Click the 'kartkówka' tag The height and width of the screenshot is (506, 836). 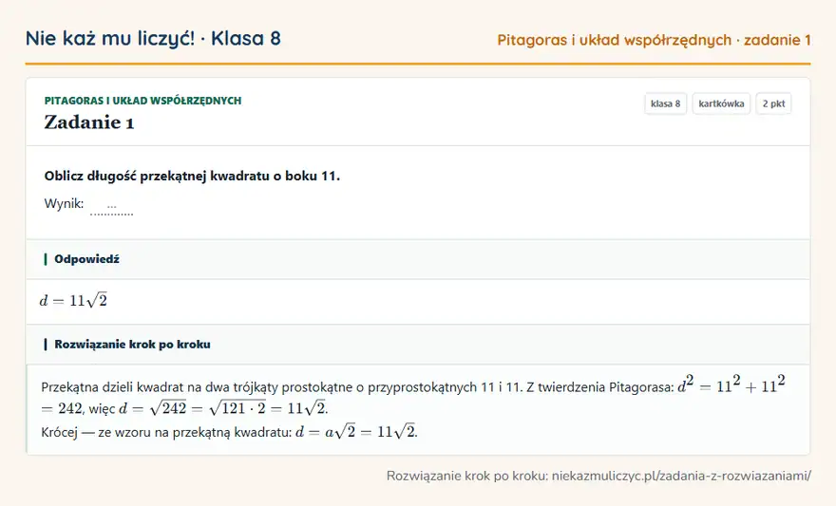pyautogui.click(x=721, y=103)
